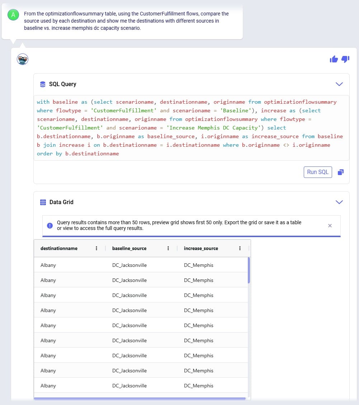Screen dimensions: 359x405
Task: Open baseline_source column menu
Action: point(168,248)
